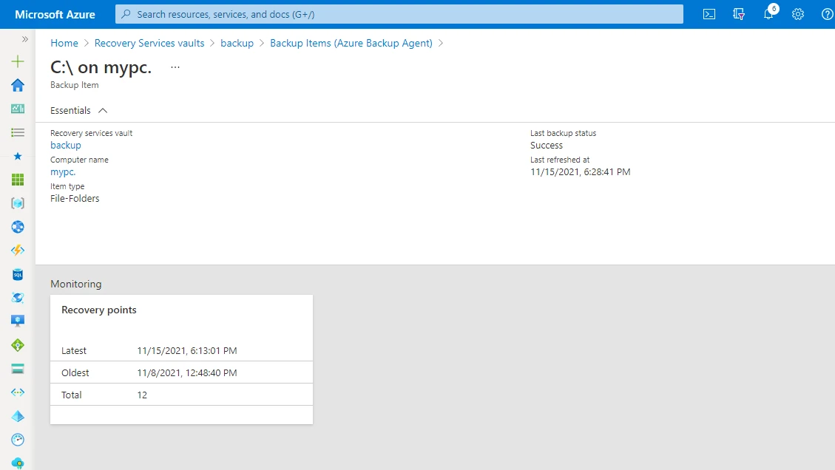Open Azure notifications bell

(x=768, y=14)
